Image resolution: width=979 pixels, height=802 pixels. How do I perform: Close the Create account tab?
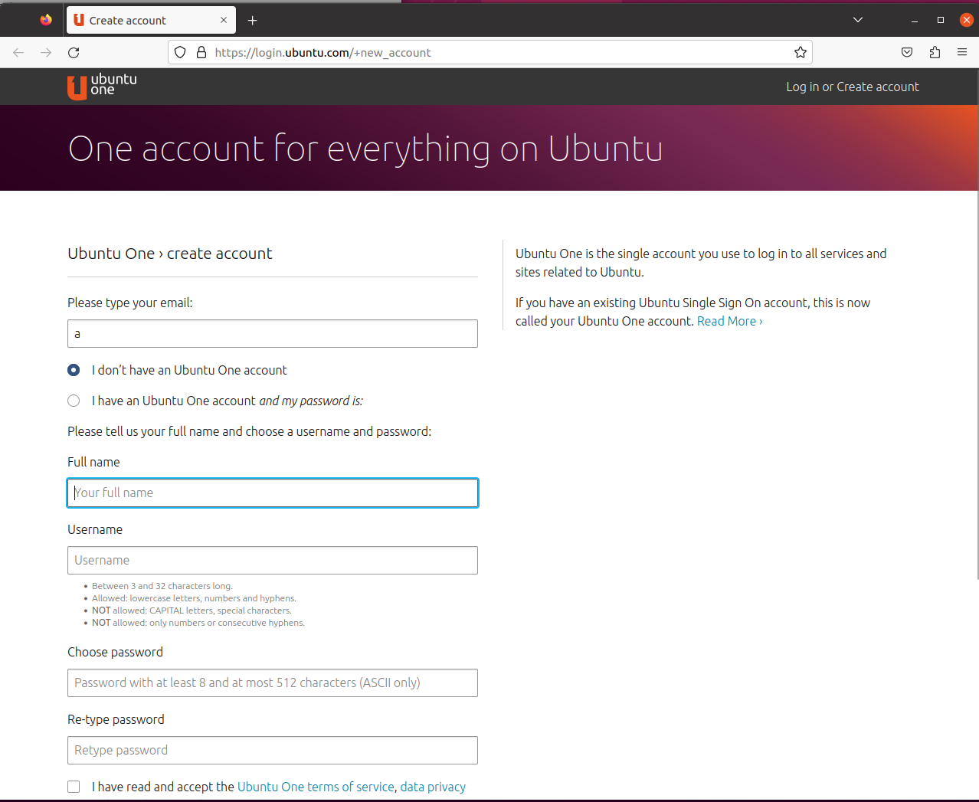point(224,20)
